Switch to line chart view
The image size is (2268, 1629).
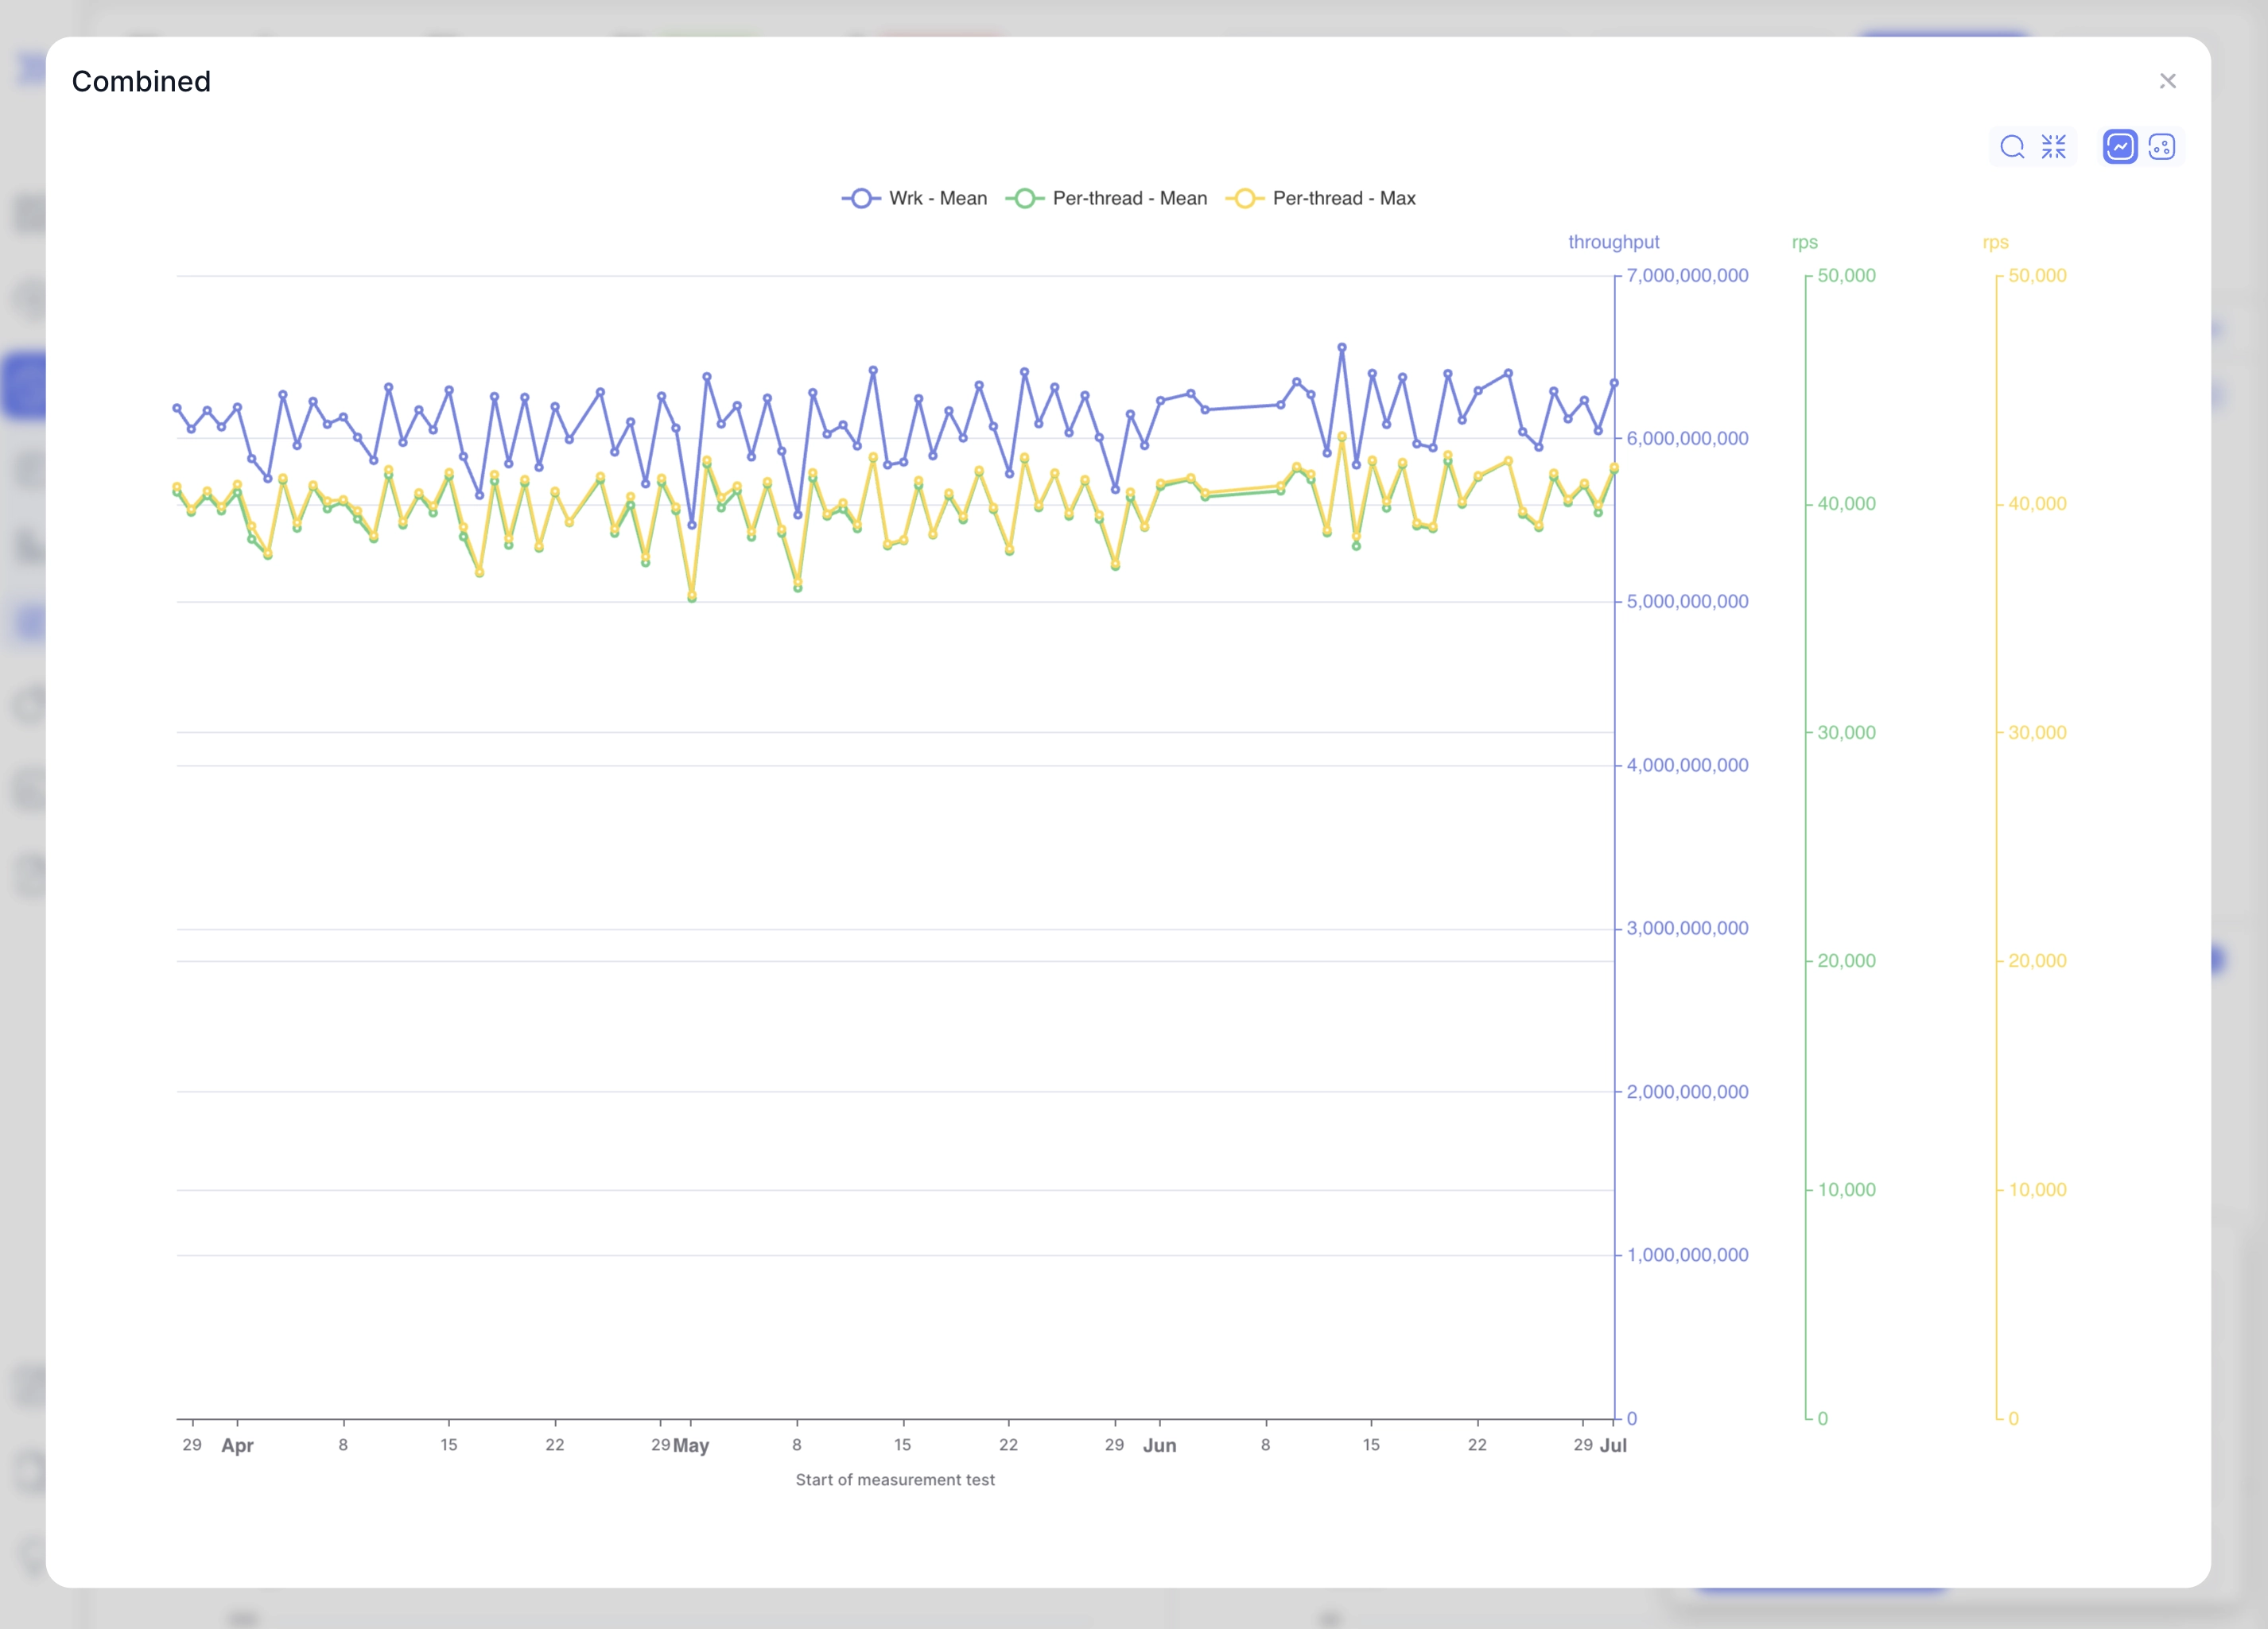pos(2119,146)
